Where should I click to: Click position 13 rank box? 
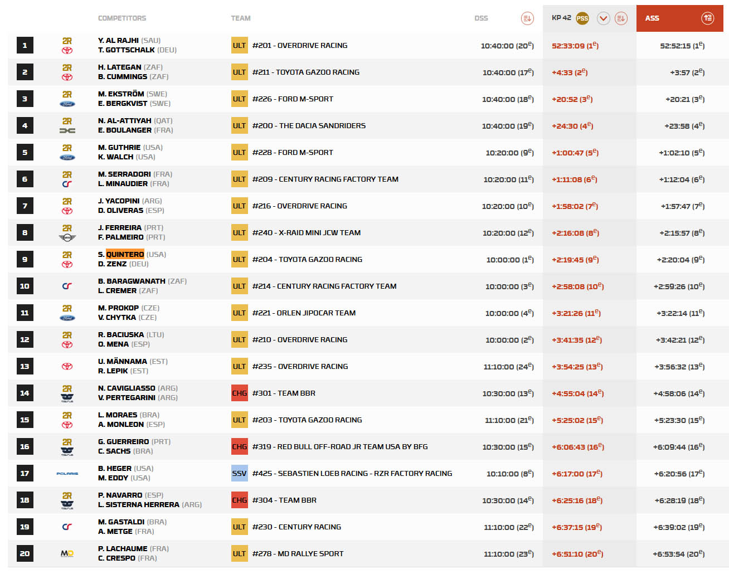coord(25,367)
